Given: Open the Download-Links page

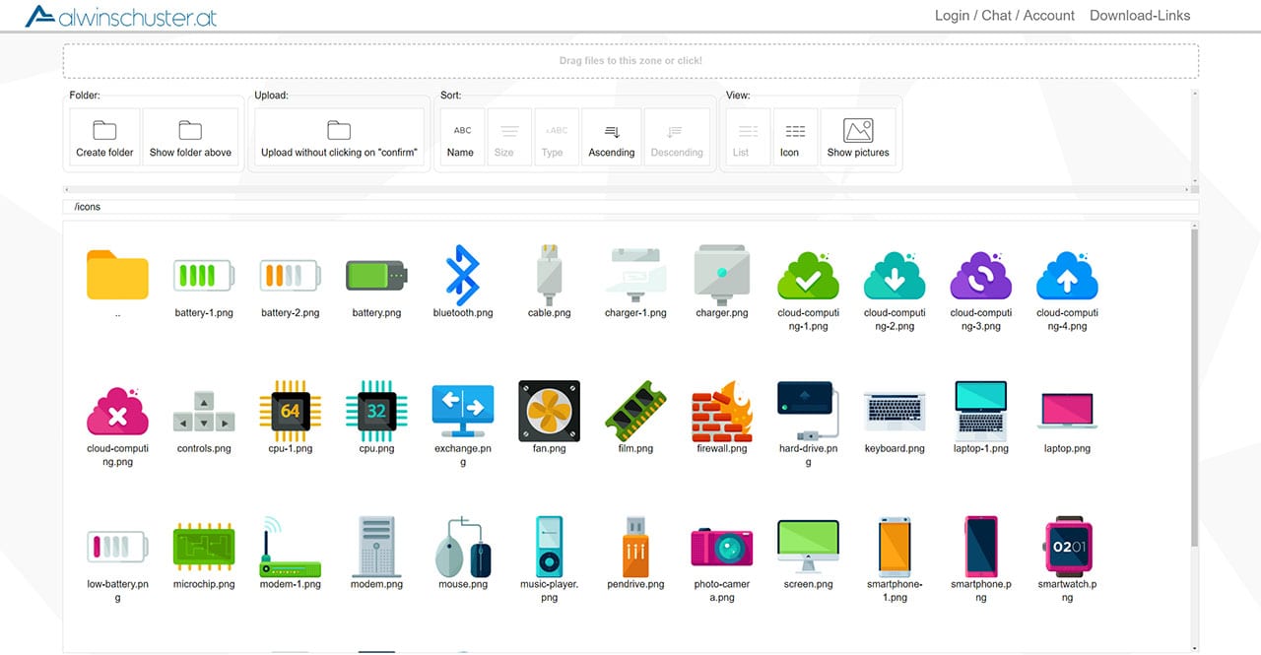Looking at the screenshot, I should point(1140,16).
